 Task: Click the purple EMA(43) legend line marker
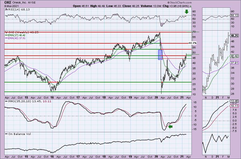coord(6,38)
